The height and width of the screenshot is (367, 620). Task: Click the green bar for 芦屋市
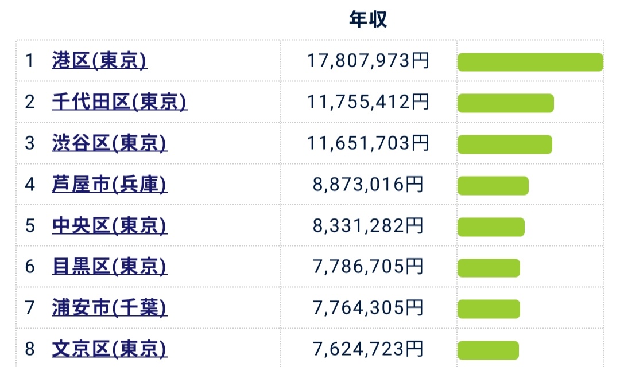tap(493, 186)
